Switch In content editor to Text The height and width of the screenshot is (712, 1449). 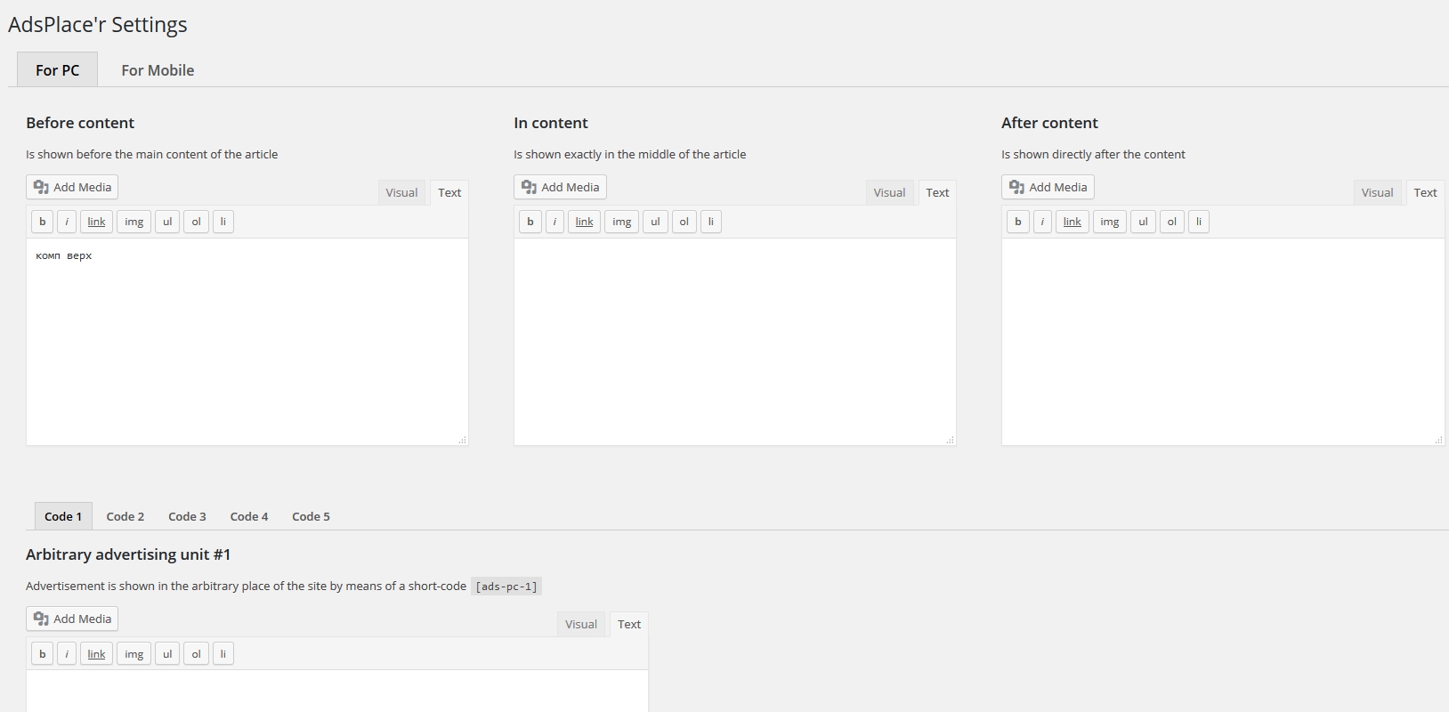click(937, 192)
